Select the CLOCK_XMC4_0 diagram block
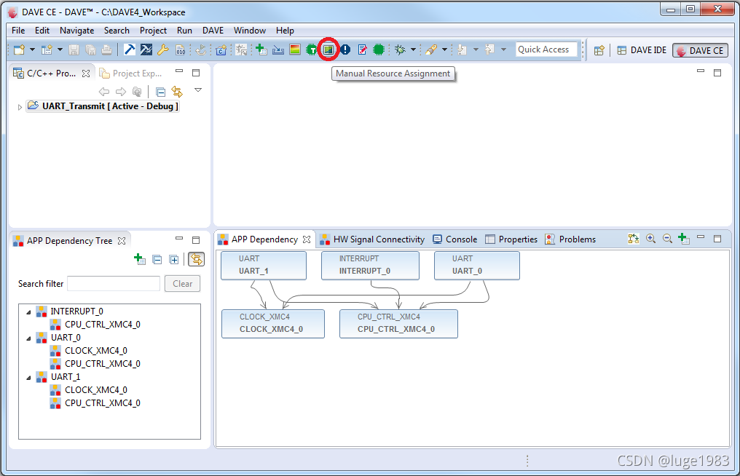The height and width of the screenshot is (476, 740). tap(273, 324)
